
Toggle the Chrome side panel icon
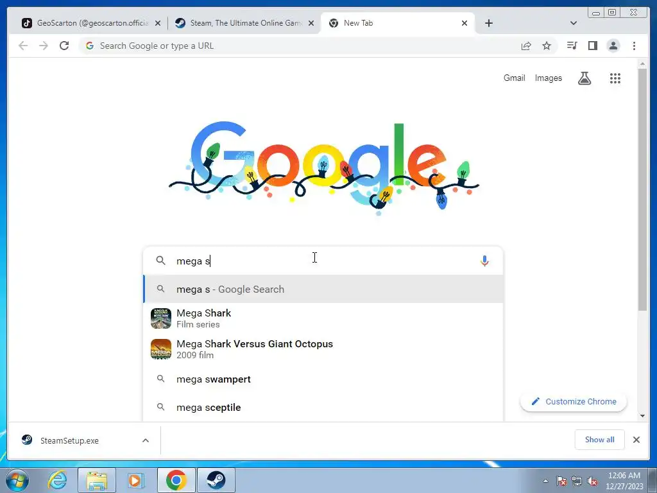pyautogui.click(x=592, y=46)
